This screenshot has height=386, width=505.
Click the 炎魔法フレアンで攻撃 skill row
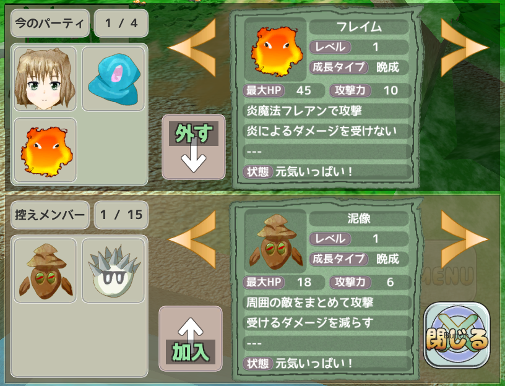click(327, 111)
